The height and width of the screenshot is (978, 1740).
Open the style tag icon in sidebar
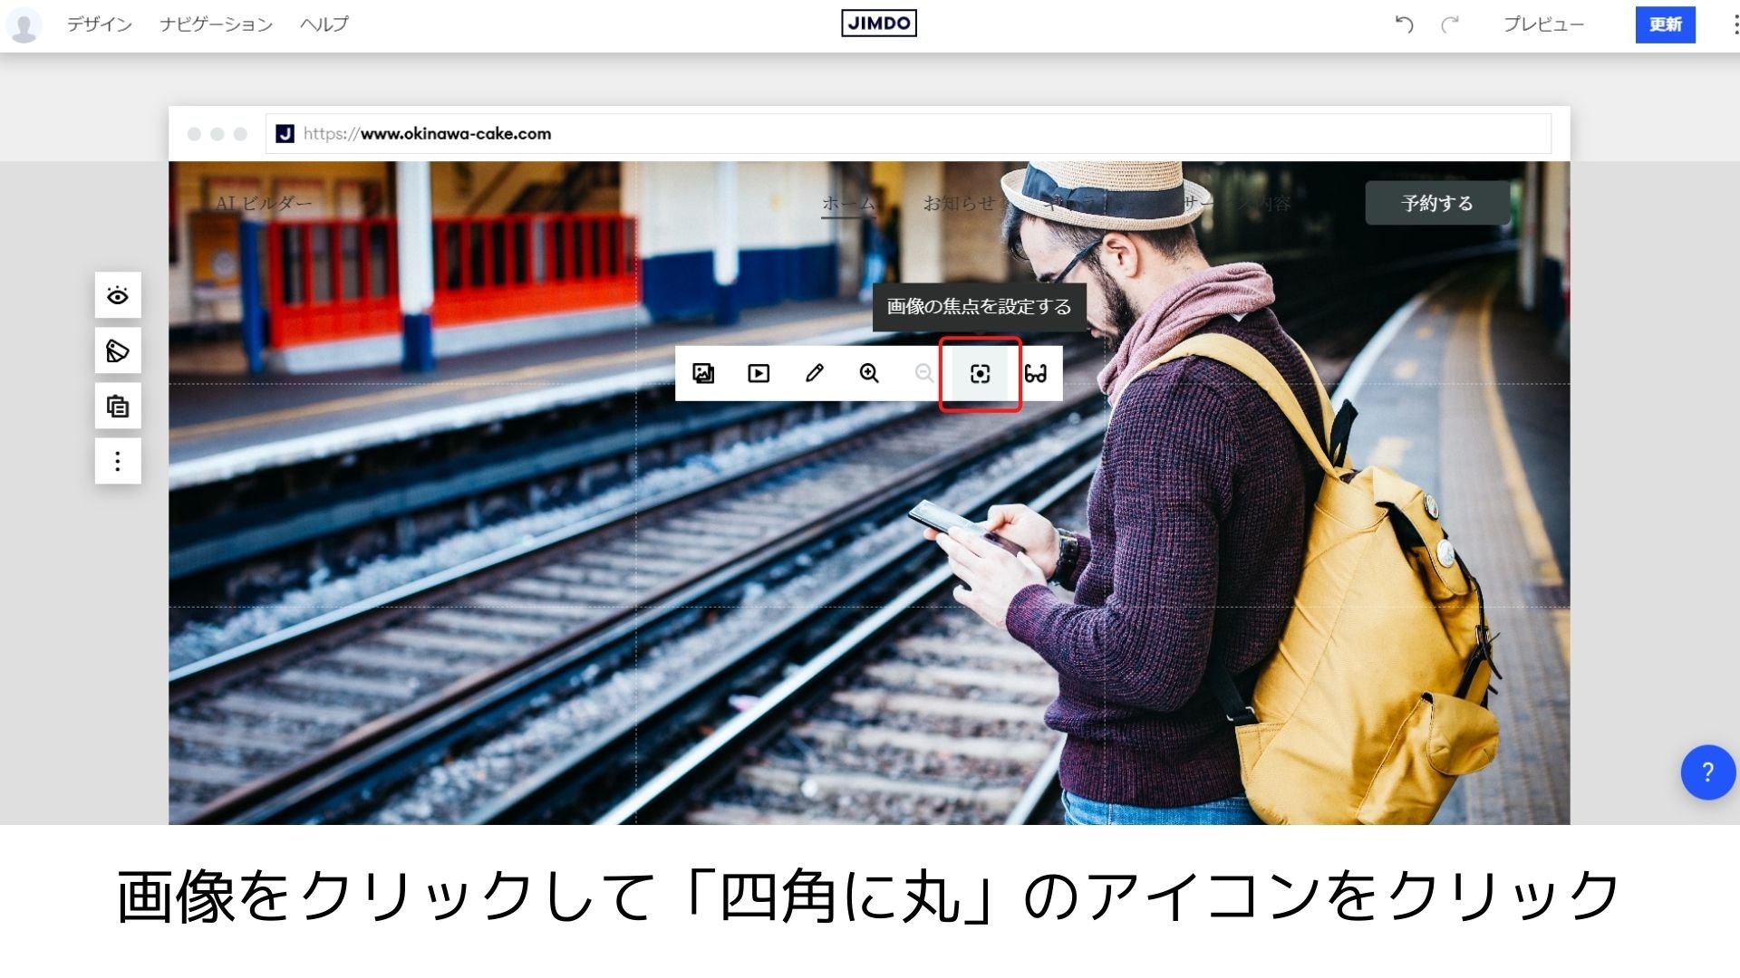point(118,350)
